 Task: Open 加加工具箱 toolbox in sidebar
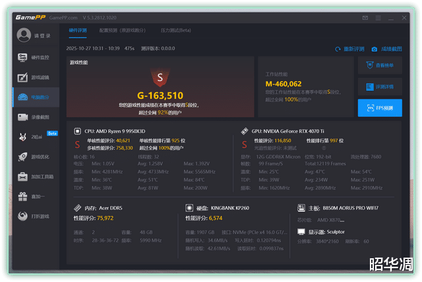click(x=36, y=177)
